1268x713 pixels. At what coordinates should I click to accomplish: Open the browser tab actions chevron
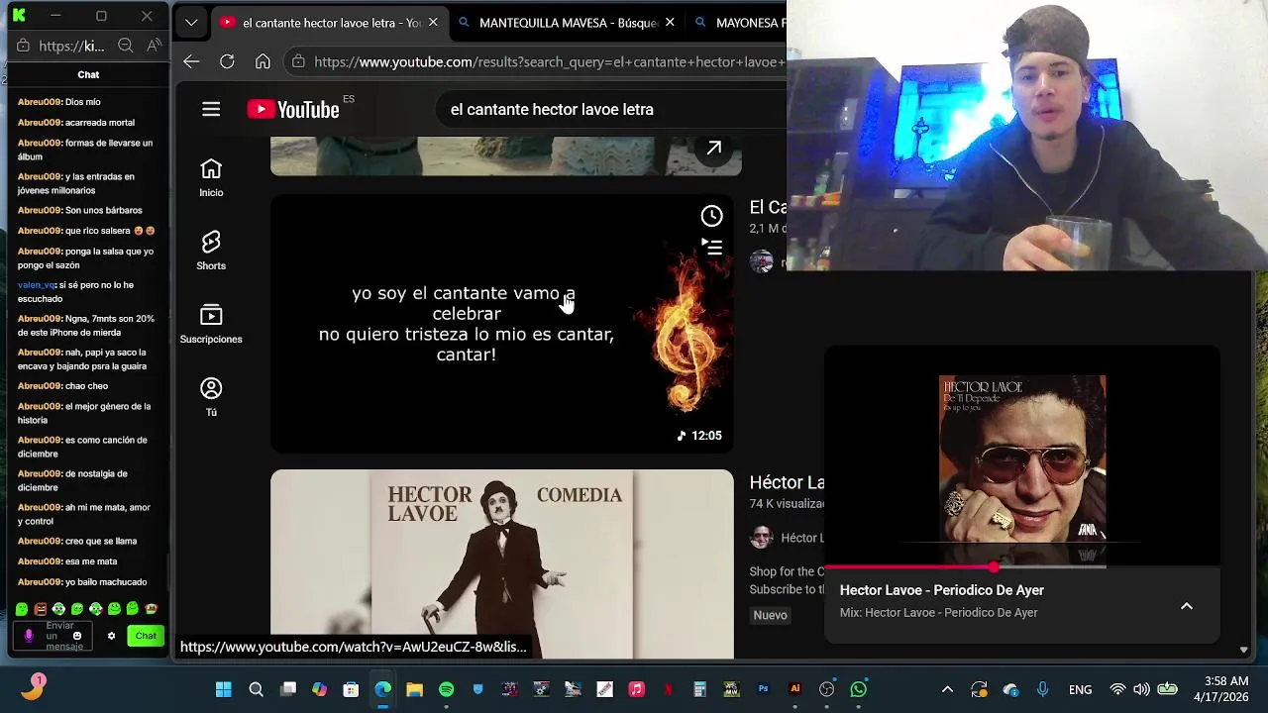191,22
